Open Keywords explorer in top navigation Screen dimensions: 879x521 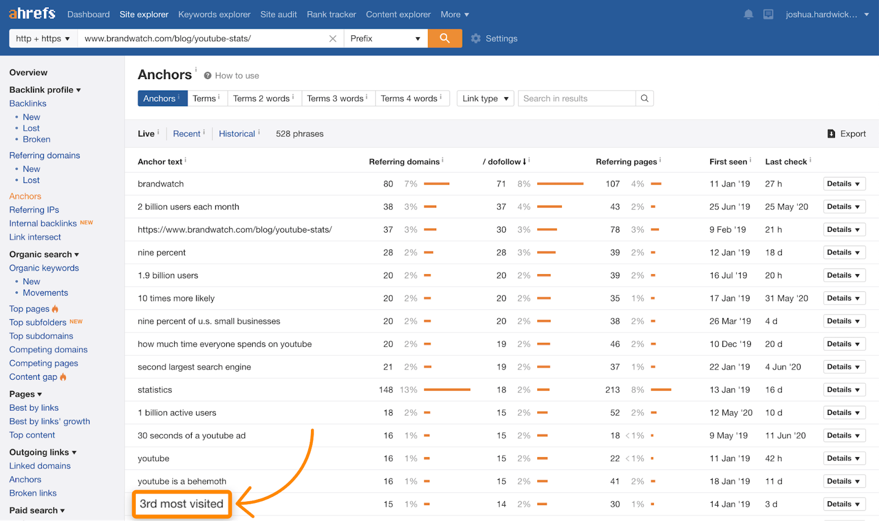[214, 14]
